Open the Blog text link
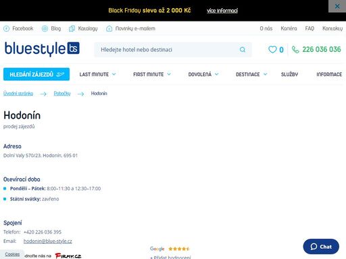346x259 pixels. tap(56, 28)
